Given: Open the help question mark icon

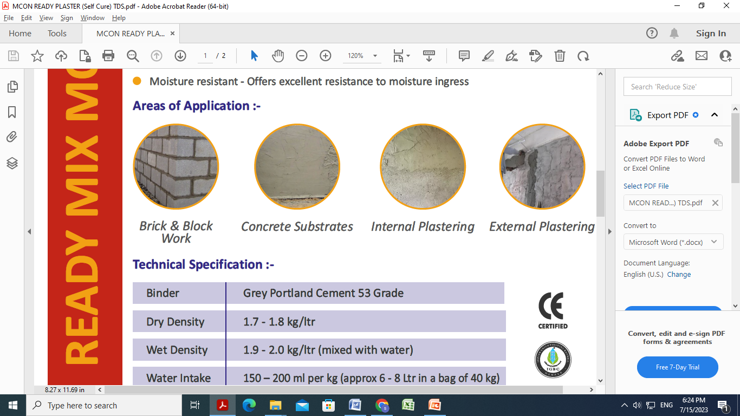Looking at the screenshot, I should tap(652, 33).
